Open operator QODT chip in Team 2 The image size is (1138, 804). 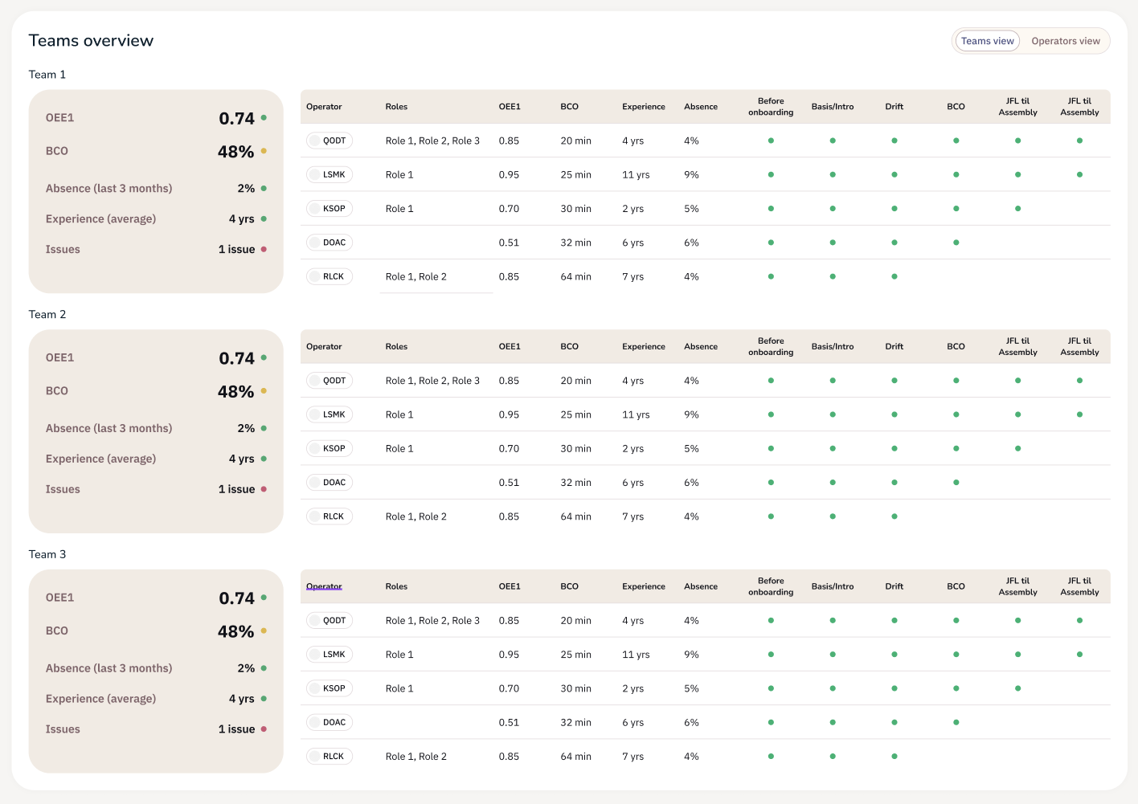330,381
